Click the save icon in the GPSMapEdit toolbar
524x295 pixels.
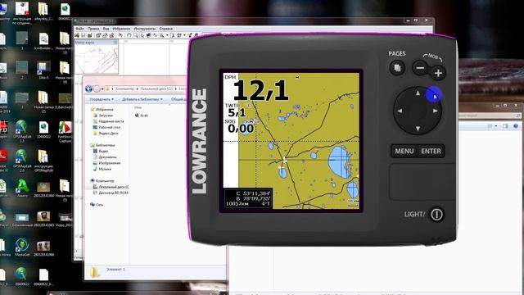pyautogui.click(x=84, y=35)
